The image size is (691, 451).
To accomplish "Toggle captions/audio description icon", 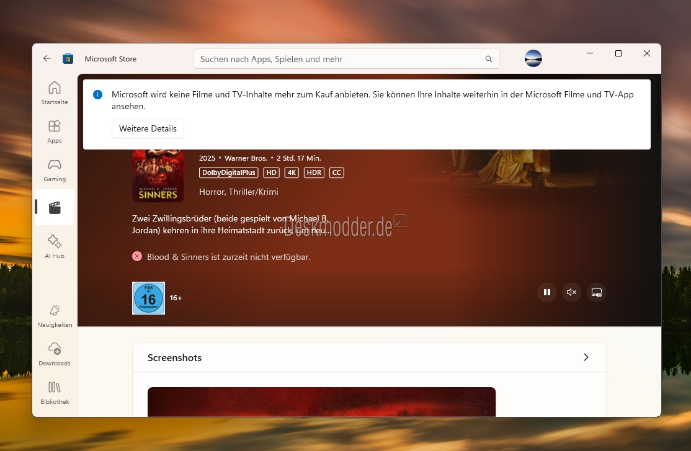I will [597, 292].
